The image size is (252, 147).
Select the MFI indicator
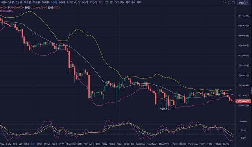pos(91,144)
